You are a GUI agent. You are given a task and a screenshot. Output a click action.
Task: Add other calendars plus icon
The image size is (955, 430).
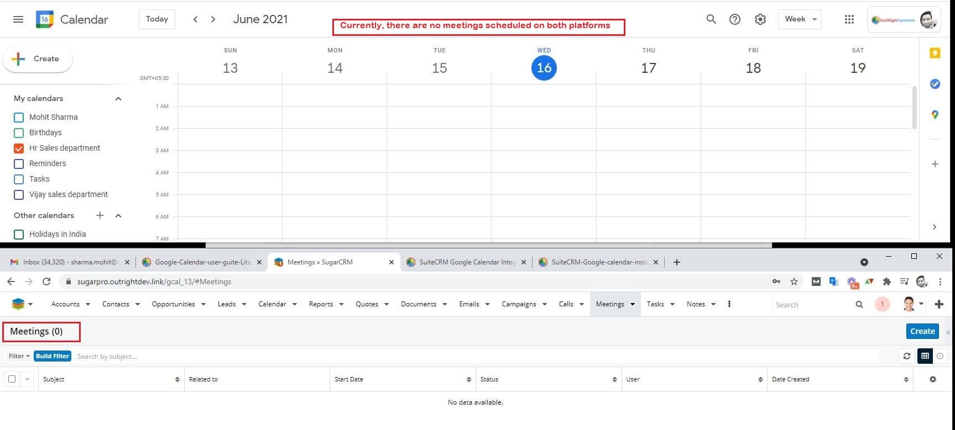100,215
